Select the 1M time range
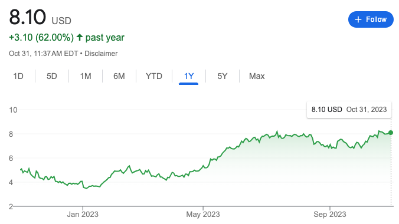 [86, 76]
